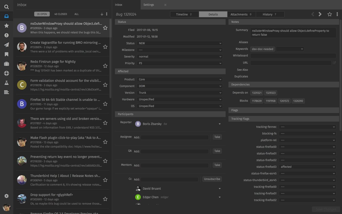The width and height of the screenshot is (342, 214).
Task: Star the bug using toolbar star
Action: click(x=329, y=14)
